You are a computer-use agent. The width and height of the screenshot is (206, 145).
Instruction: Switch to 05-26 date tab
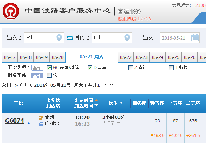coord(190,57)
